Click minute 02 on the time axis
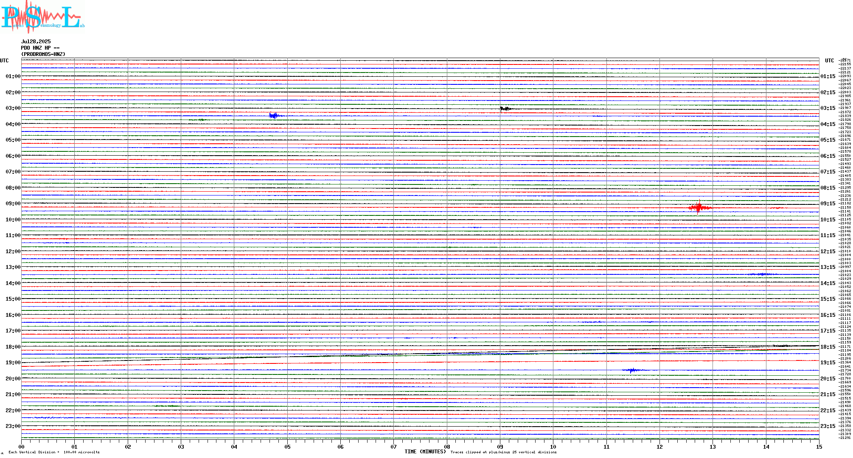 tap(128, 447)
